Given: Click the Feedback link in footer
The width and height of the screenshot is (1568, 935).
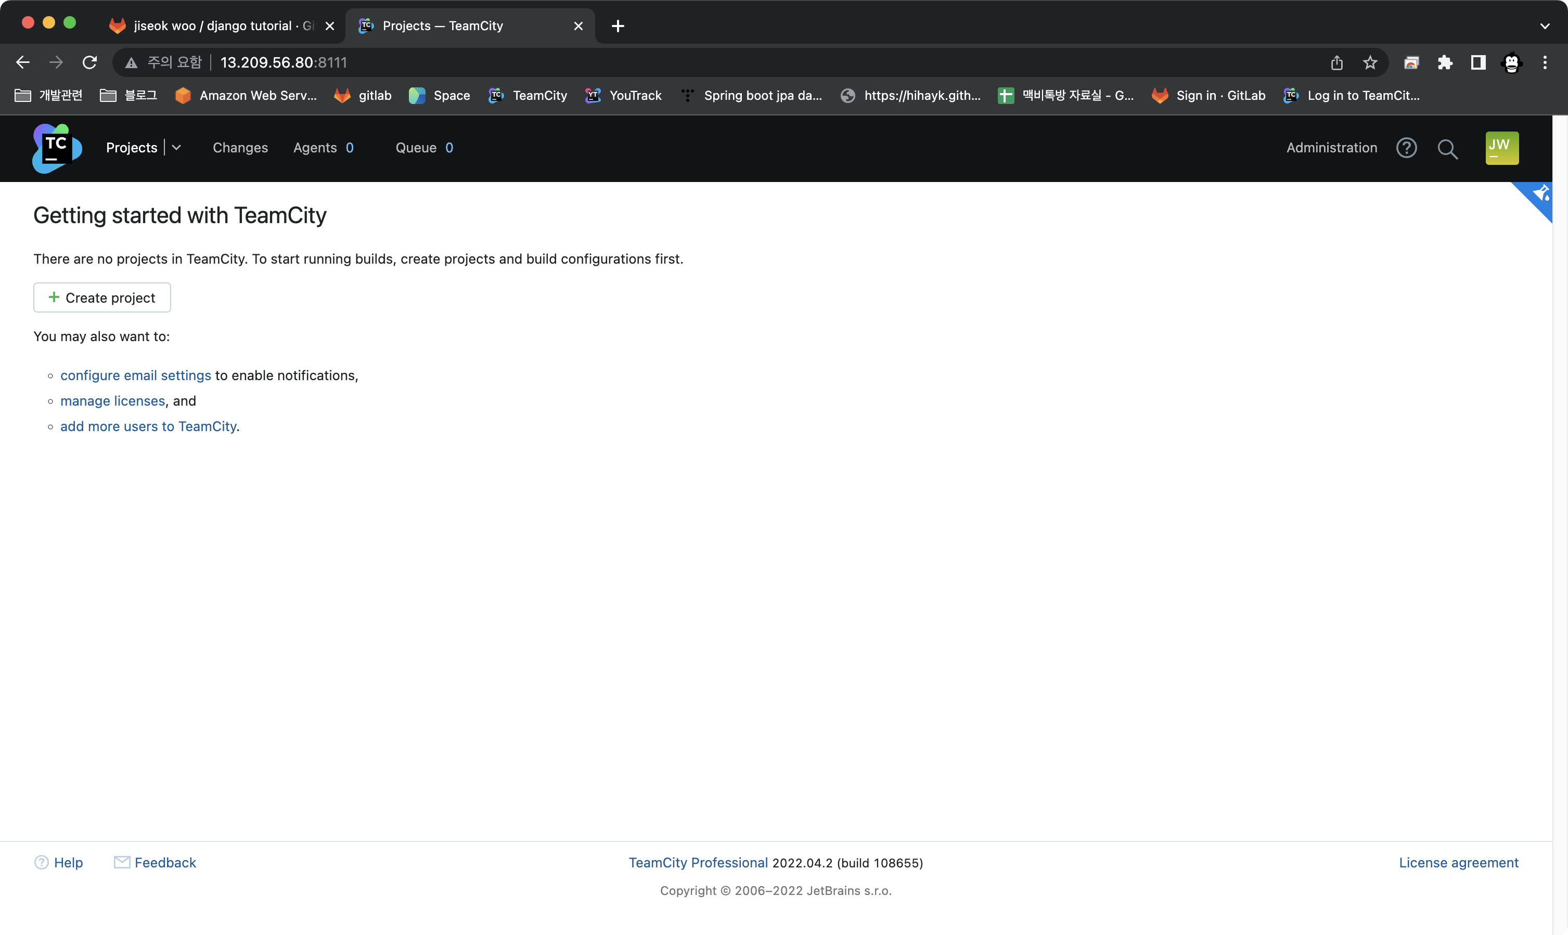Looking at the screenshot, I should point(155,862).
